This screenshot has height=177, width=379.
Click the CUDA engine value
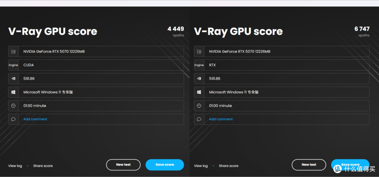[28, 65]
